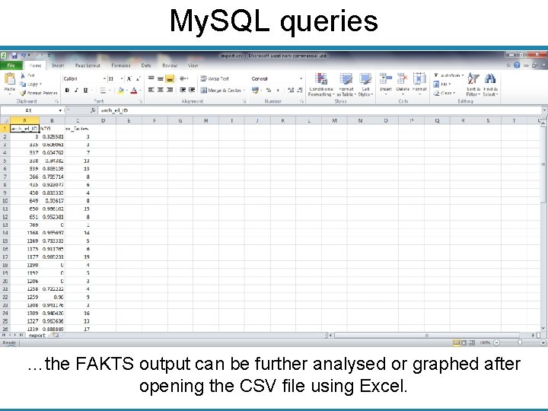Switch to the Insert ribbon tab
This screenshot has height=411, width=548.
[x=58, y=65]
